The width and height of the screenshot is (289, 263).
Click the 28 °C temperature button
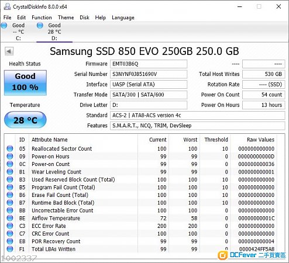(25, 120)
